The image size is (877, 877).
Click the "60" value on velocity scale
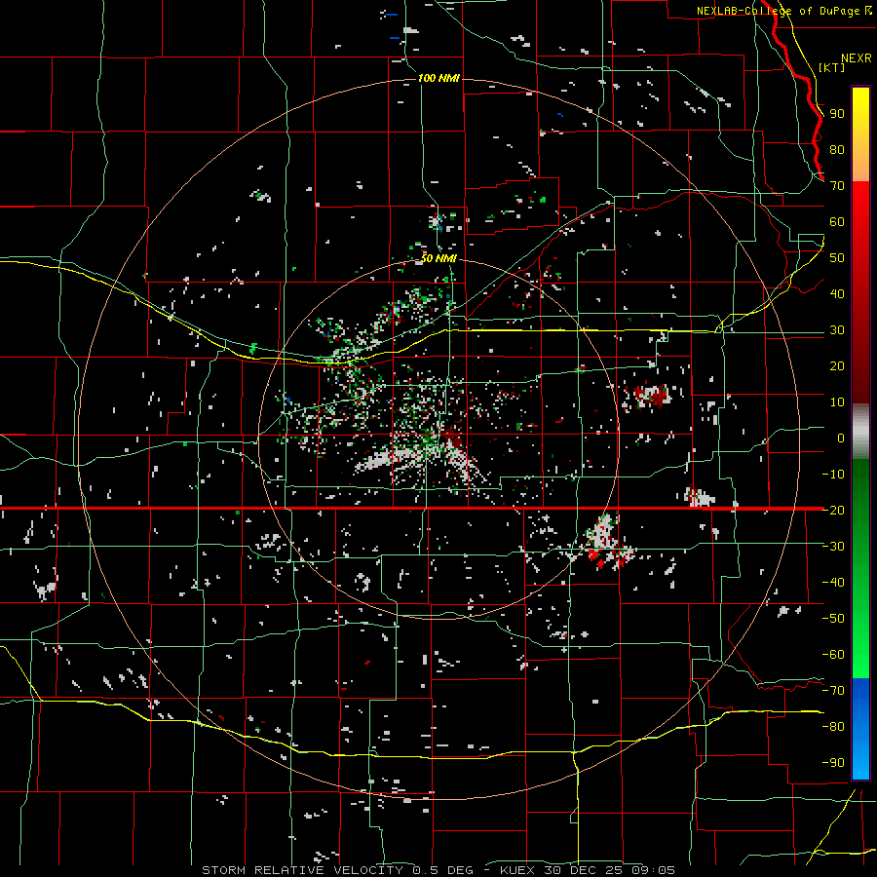(837, 222)
